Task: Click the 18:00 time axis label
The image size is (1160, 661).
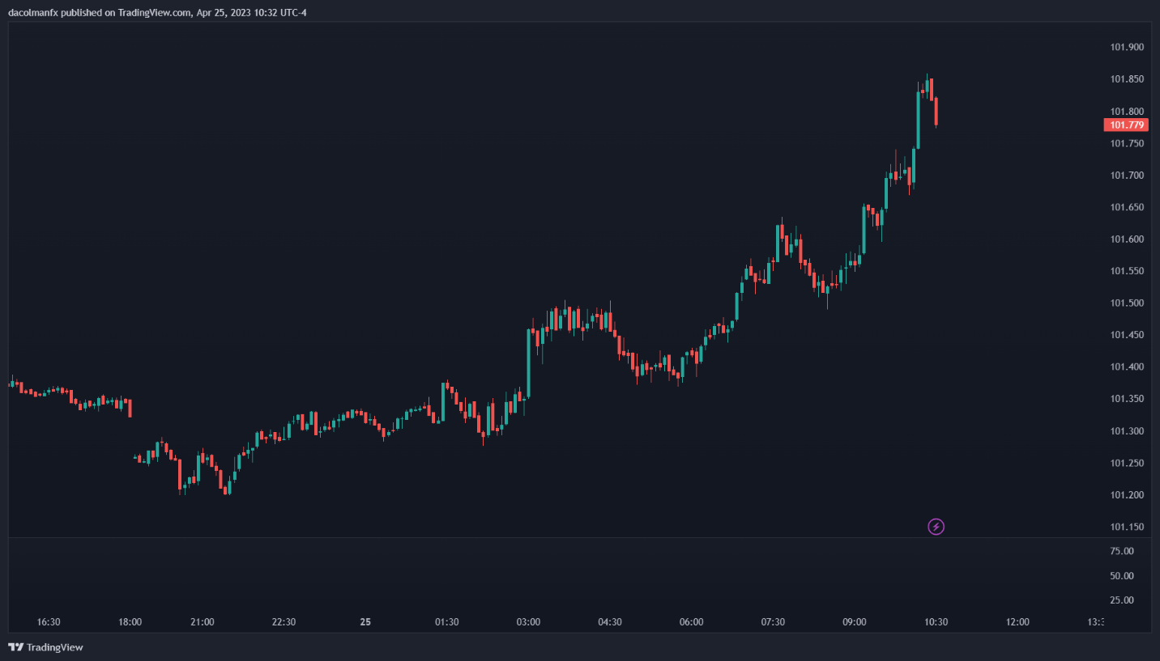Action: [x=130, y=622]
